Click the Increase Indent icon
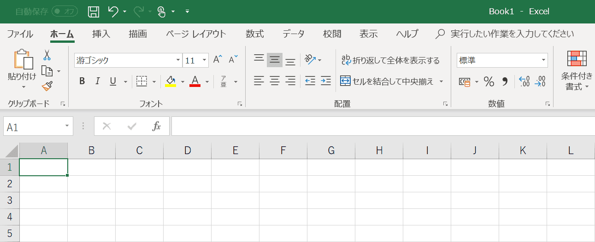 click(x=326, y=81)
